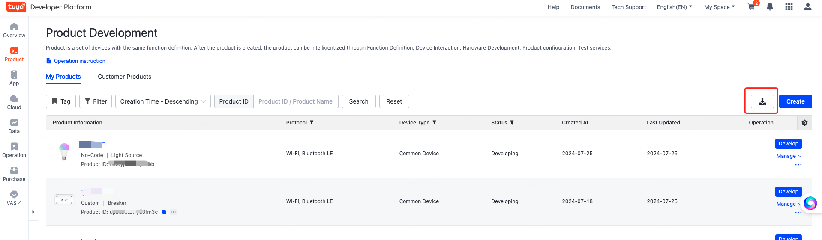Click the download export icon button
This screenshot has width=822, height=240.
coord(762,101)
